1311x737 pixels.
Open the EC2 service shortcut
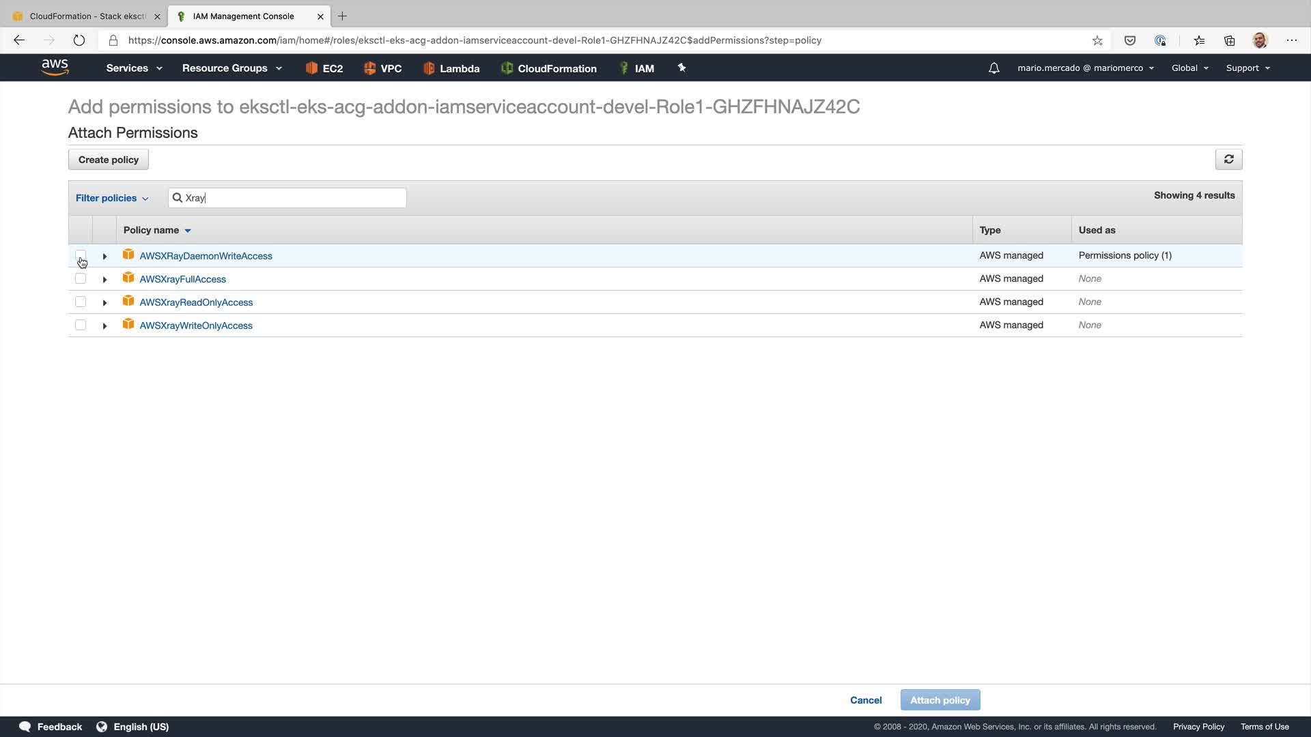click(x=324, y=68)
